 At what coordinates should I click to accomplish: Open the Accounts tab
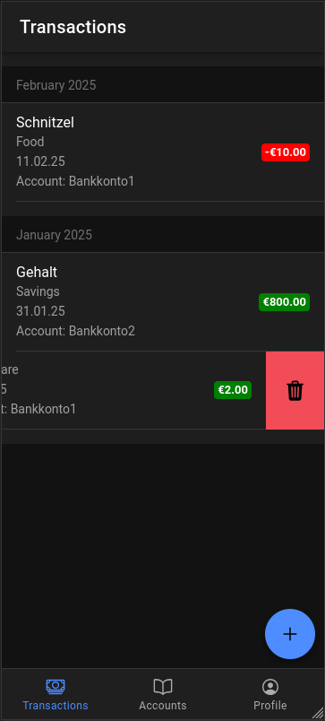click(163, 694)
